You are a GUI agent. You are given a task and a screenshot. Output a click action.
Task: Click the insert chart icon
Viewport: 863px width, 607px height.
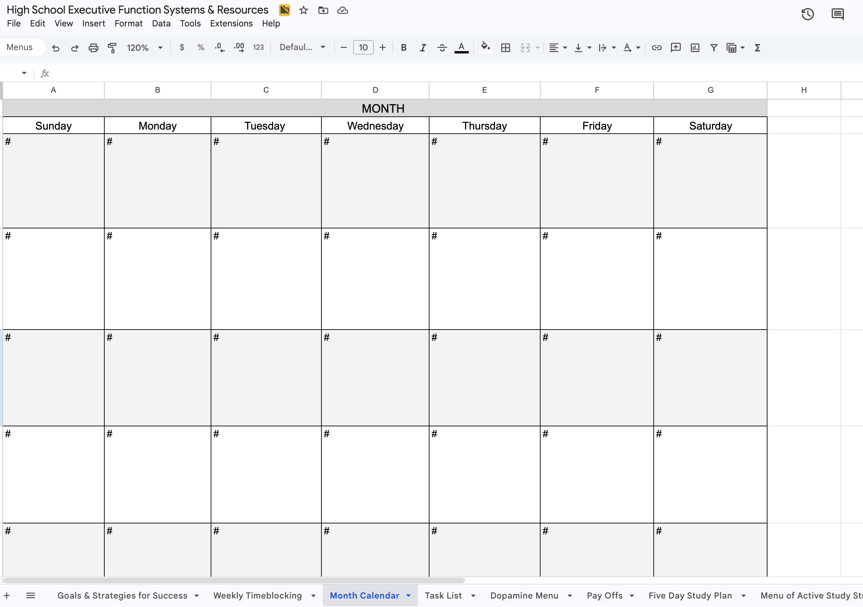pos(695,48)
